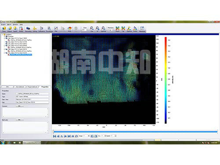Switch to the Properties tab
Screen dimensions: 220x165
pos(45,87)
